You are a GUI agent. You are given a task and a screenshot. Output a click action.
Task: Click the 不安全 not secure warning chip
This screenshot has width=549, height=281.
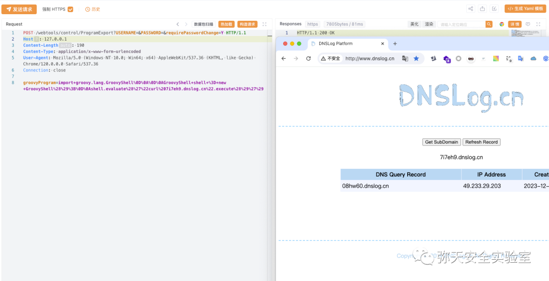[x=330, y=58]
